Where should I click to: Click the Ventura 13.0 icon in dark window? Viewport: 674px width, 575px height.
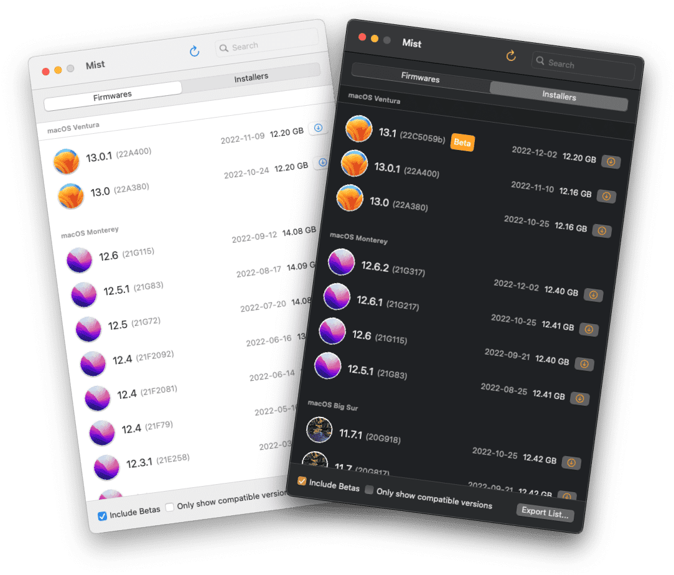click(x=350, y=198)
